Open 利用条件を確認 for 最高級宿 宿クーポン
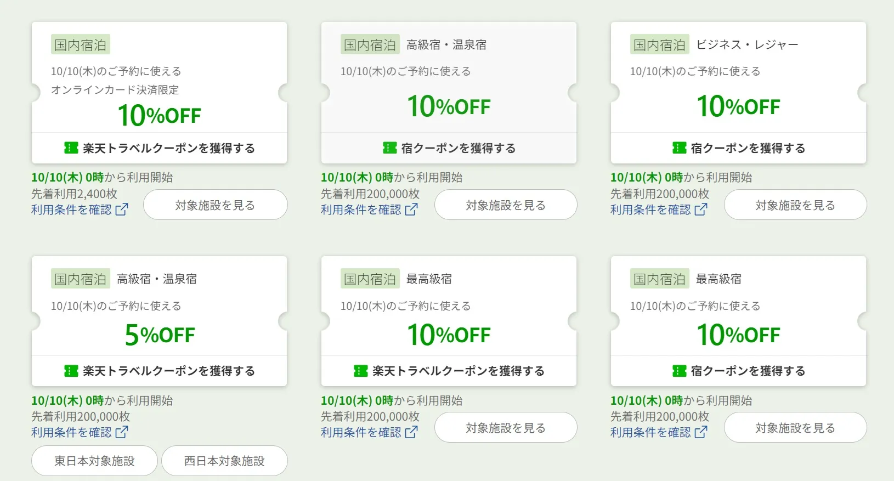Image resolution: width=894 pixels, height=481 pixels. (659, 432)
